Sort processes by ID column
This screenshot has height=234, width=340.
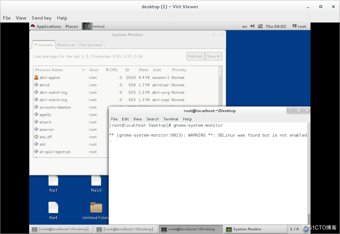127,70
